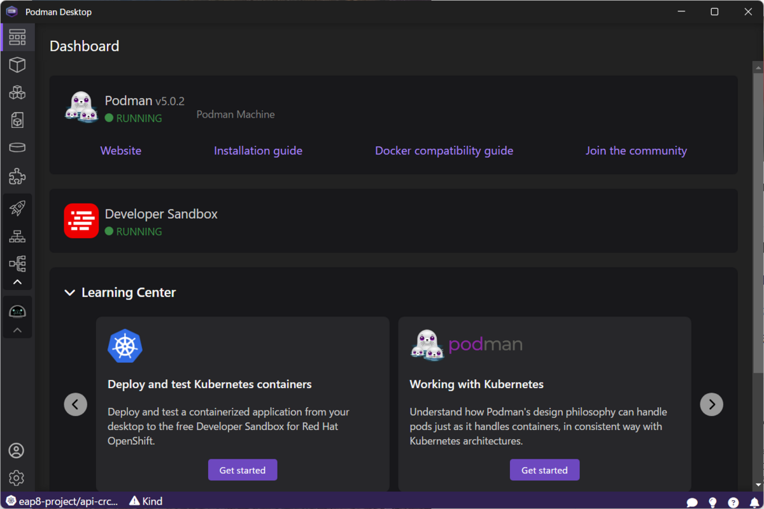Click the Podman Desktop app icon in the title bar
This screenshot has height=509, width=764.
click(11, 11)
